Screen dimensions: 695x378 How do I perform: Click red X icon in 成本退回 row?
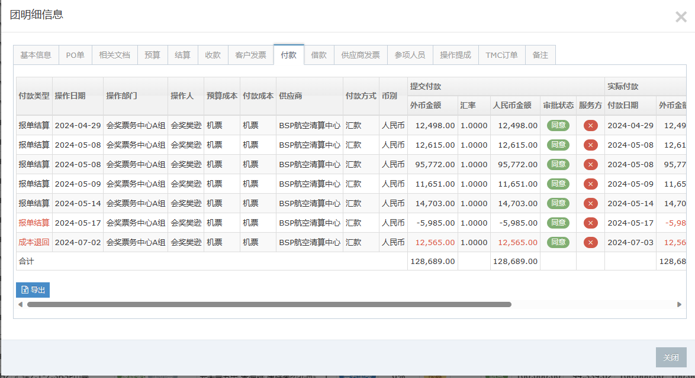coord(590,242)
